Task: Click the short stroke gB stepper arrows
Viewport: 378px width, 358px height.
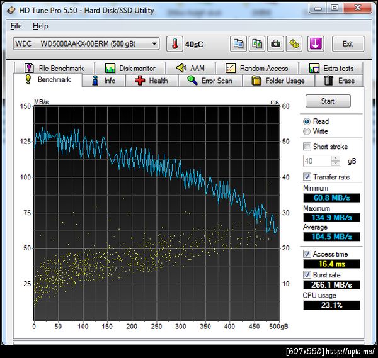Action: [x=336, y=161]
